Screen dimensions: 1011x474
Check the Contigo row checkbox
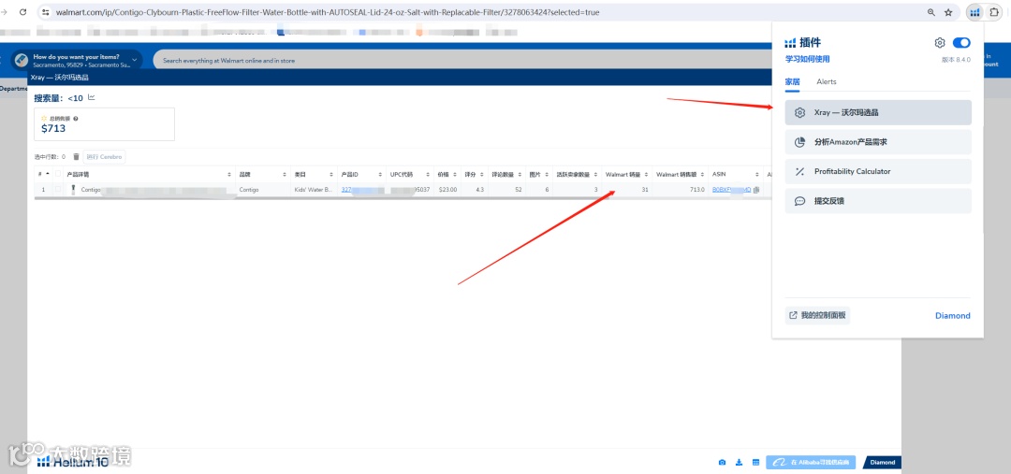tap(59, 190)
